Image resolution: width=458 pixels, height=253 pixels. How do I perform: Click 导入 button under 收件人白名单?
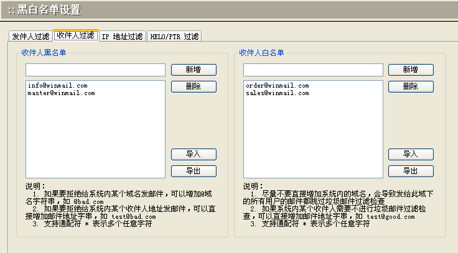pyautogui.click(x=411, y=154)
